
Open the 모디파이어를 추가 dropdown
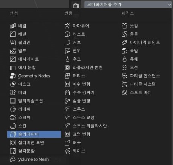(x=128, y=5)
